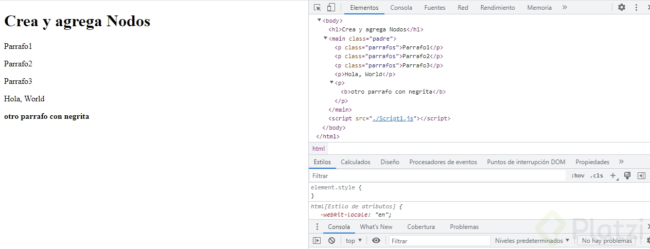
Task: Toggle the device toolbar icon
Action: click(331, 7)
